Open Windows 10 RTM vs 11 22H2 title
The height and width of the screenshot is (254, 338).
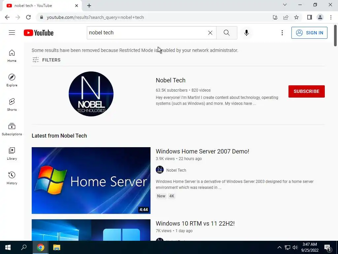click(x=195, y=223)
